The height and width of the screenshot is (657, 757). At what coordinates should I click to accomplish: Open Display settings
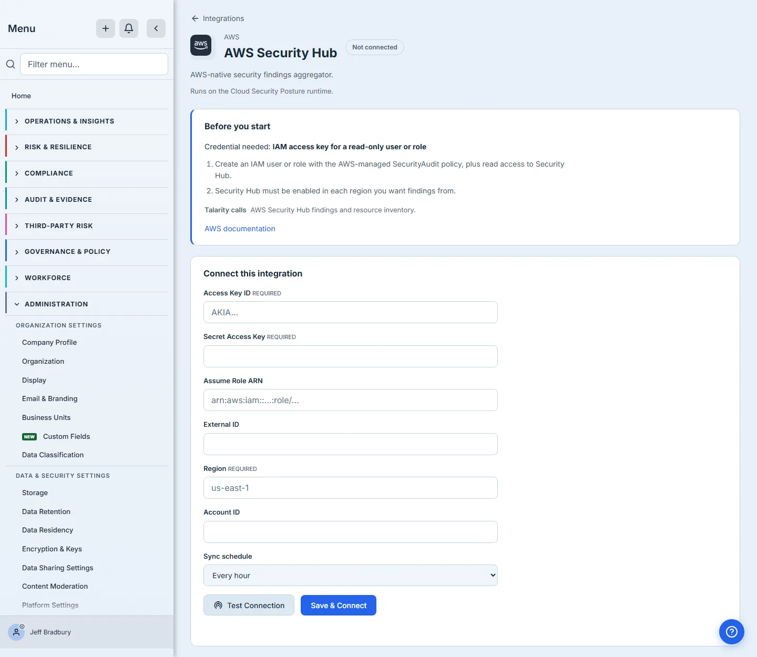[34, 381]
